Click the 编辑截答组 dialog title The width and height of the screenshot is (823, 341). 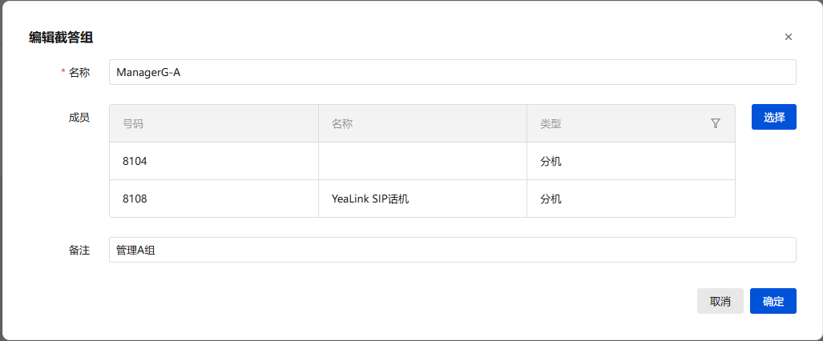[x=63, y=37]
